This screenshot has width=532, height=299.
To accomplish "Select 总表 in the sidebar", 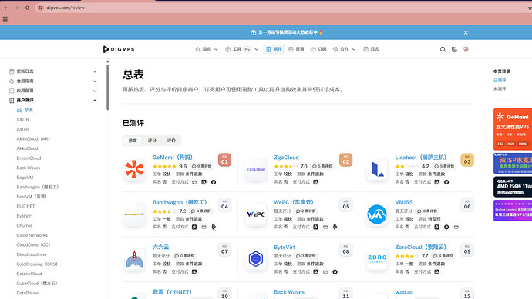I will [29, 110].
